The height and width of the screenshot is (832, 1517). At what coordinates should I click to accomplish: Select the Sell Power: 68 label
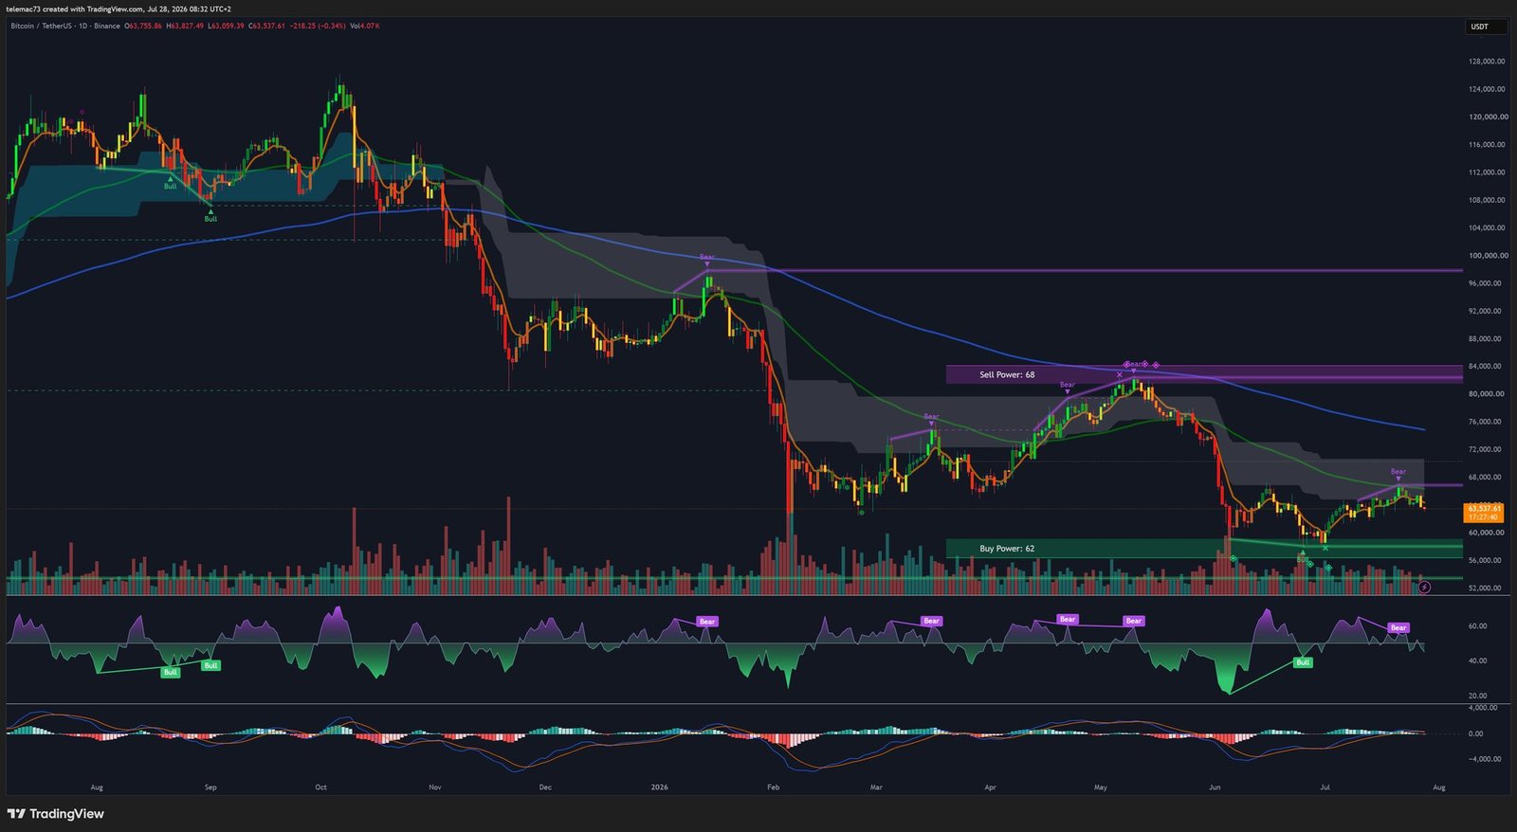pos(1007,374)
